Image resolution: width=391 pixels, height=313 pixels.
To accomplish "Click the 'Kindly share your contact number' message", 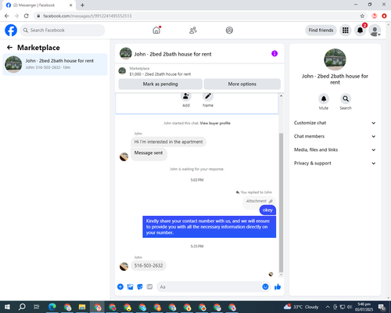I will 209,227.
